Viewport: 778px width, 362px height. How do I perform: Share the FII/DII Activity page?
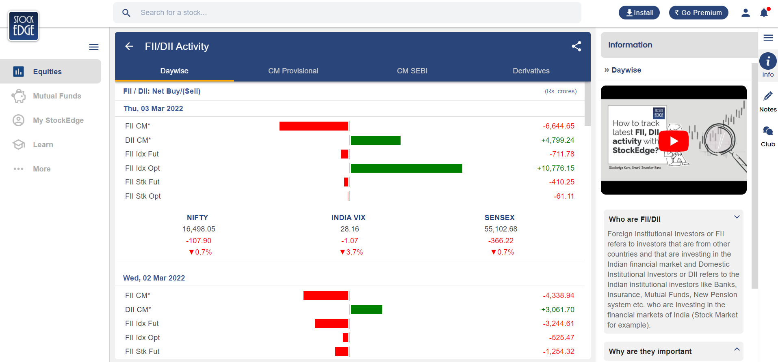coord(576,46)
